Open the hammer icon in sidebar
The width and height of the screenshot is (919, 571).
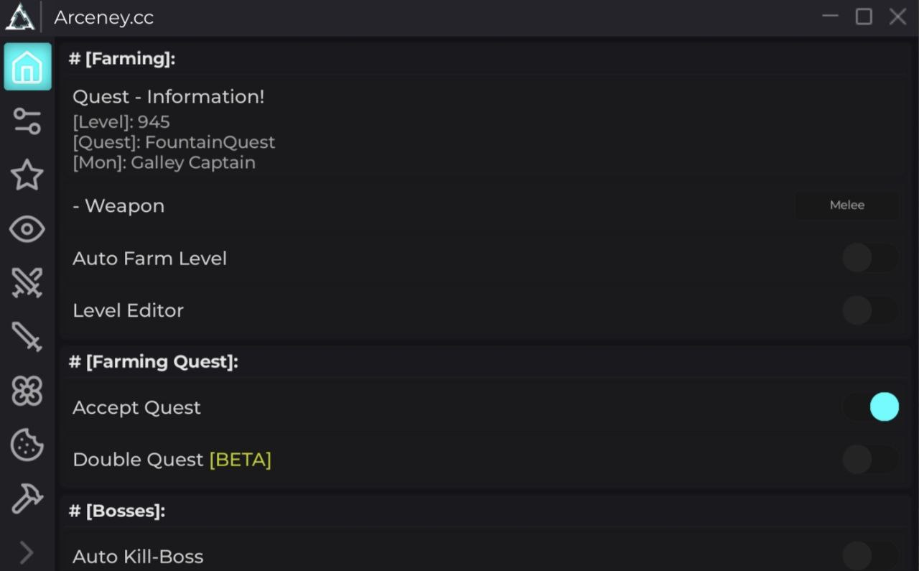[27, 498]
